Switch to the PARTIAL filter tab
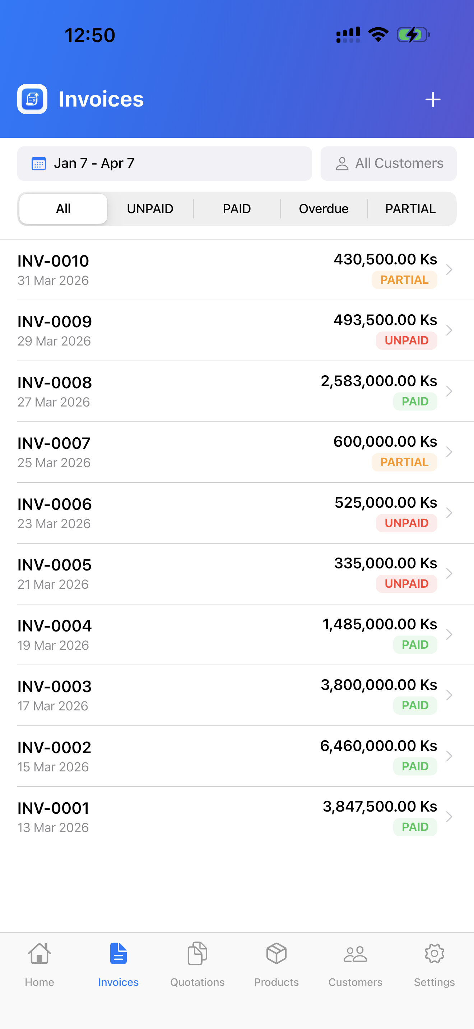The width and height of the screenshot is (474, 1029). (410, 209)
